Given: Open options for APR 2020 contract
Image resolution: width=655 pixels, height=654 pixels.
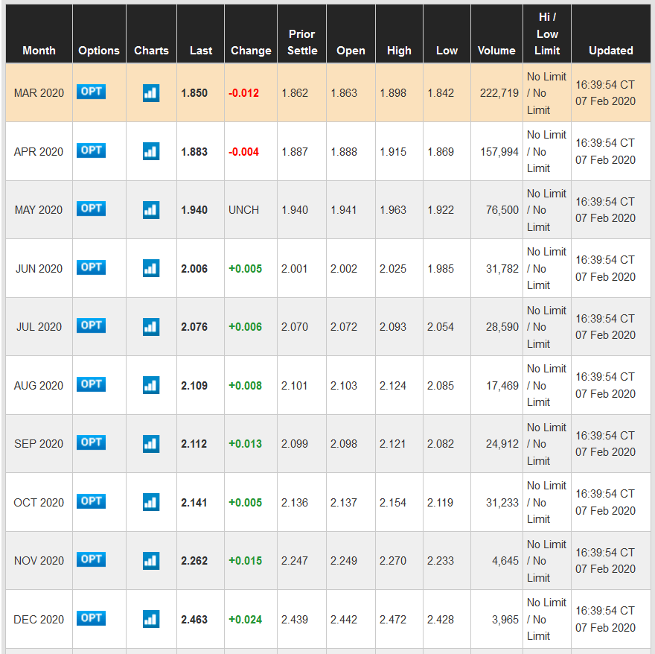Looking at the screenshot, I should [x=92, y=150].
